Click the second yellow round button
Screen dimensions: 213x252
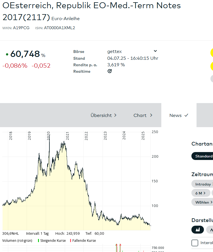coord(212,66)
